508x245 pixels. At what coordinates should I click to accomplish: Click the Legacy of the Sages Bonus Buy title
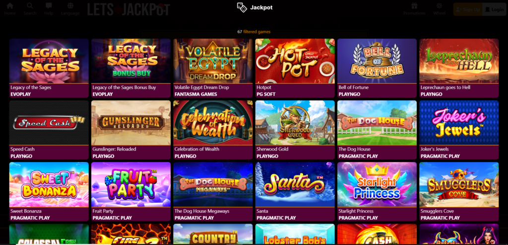[x=124, y=87]
